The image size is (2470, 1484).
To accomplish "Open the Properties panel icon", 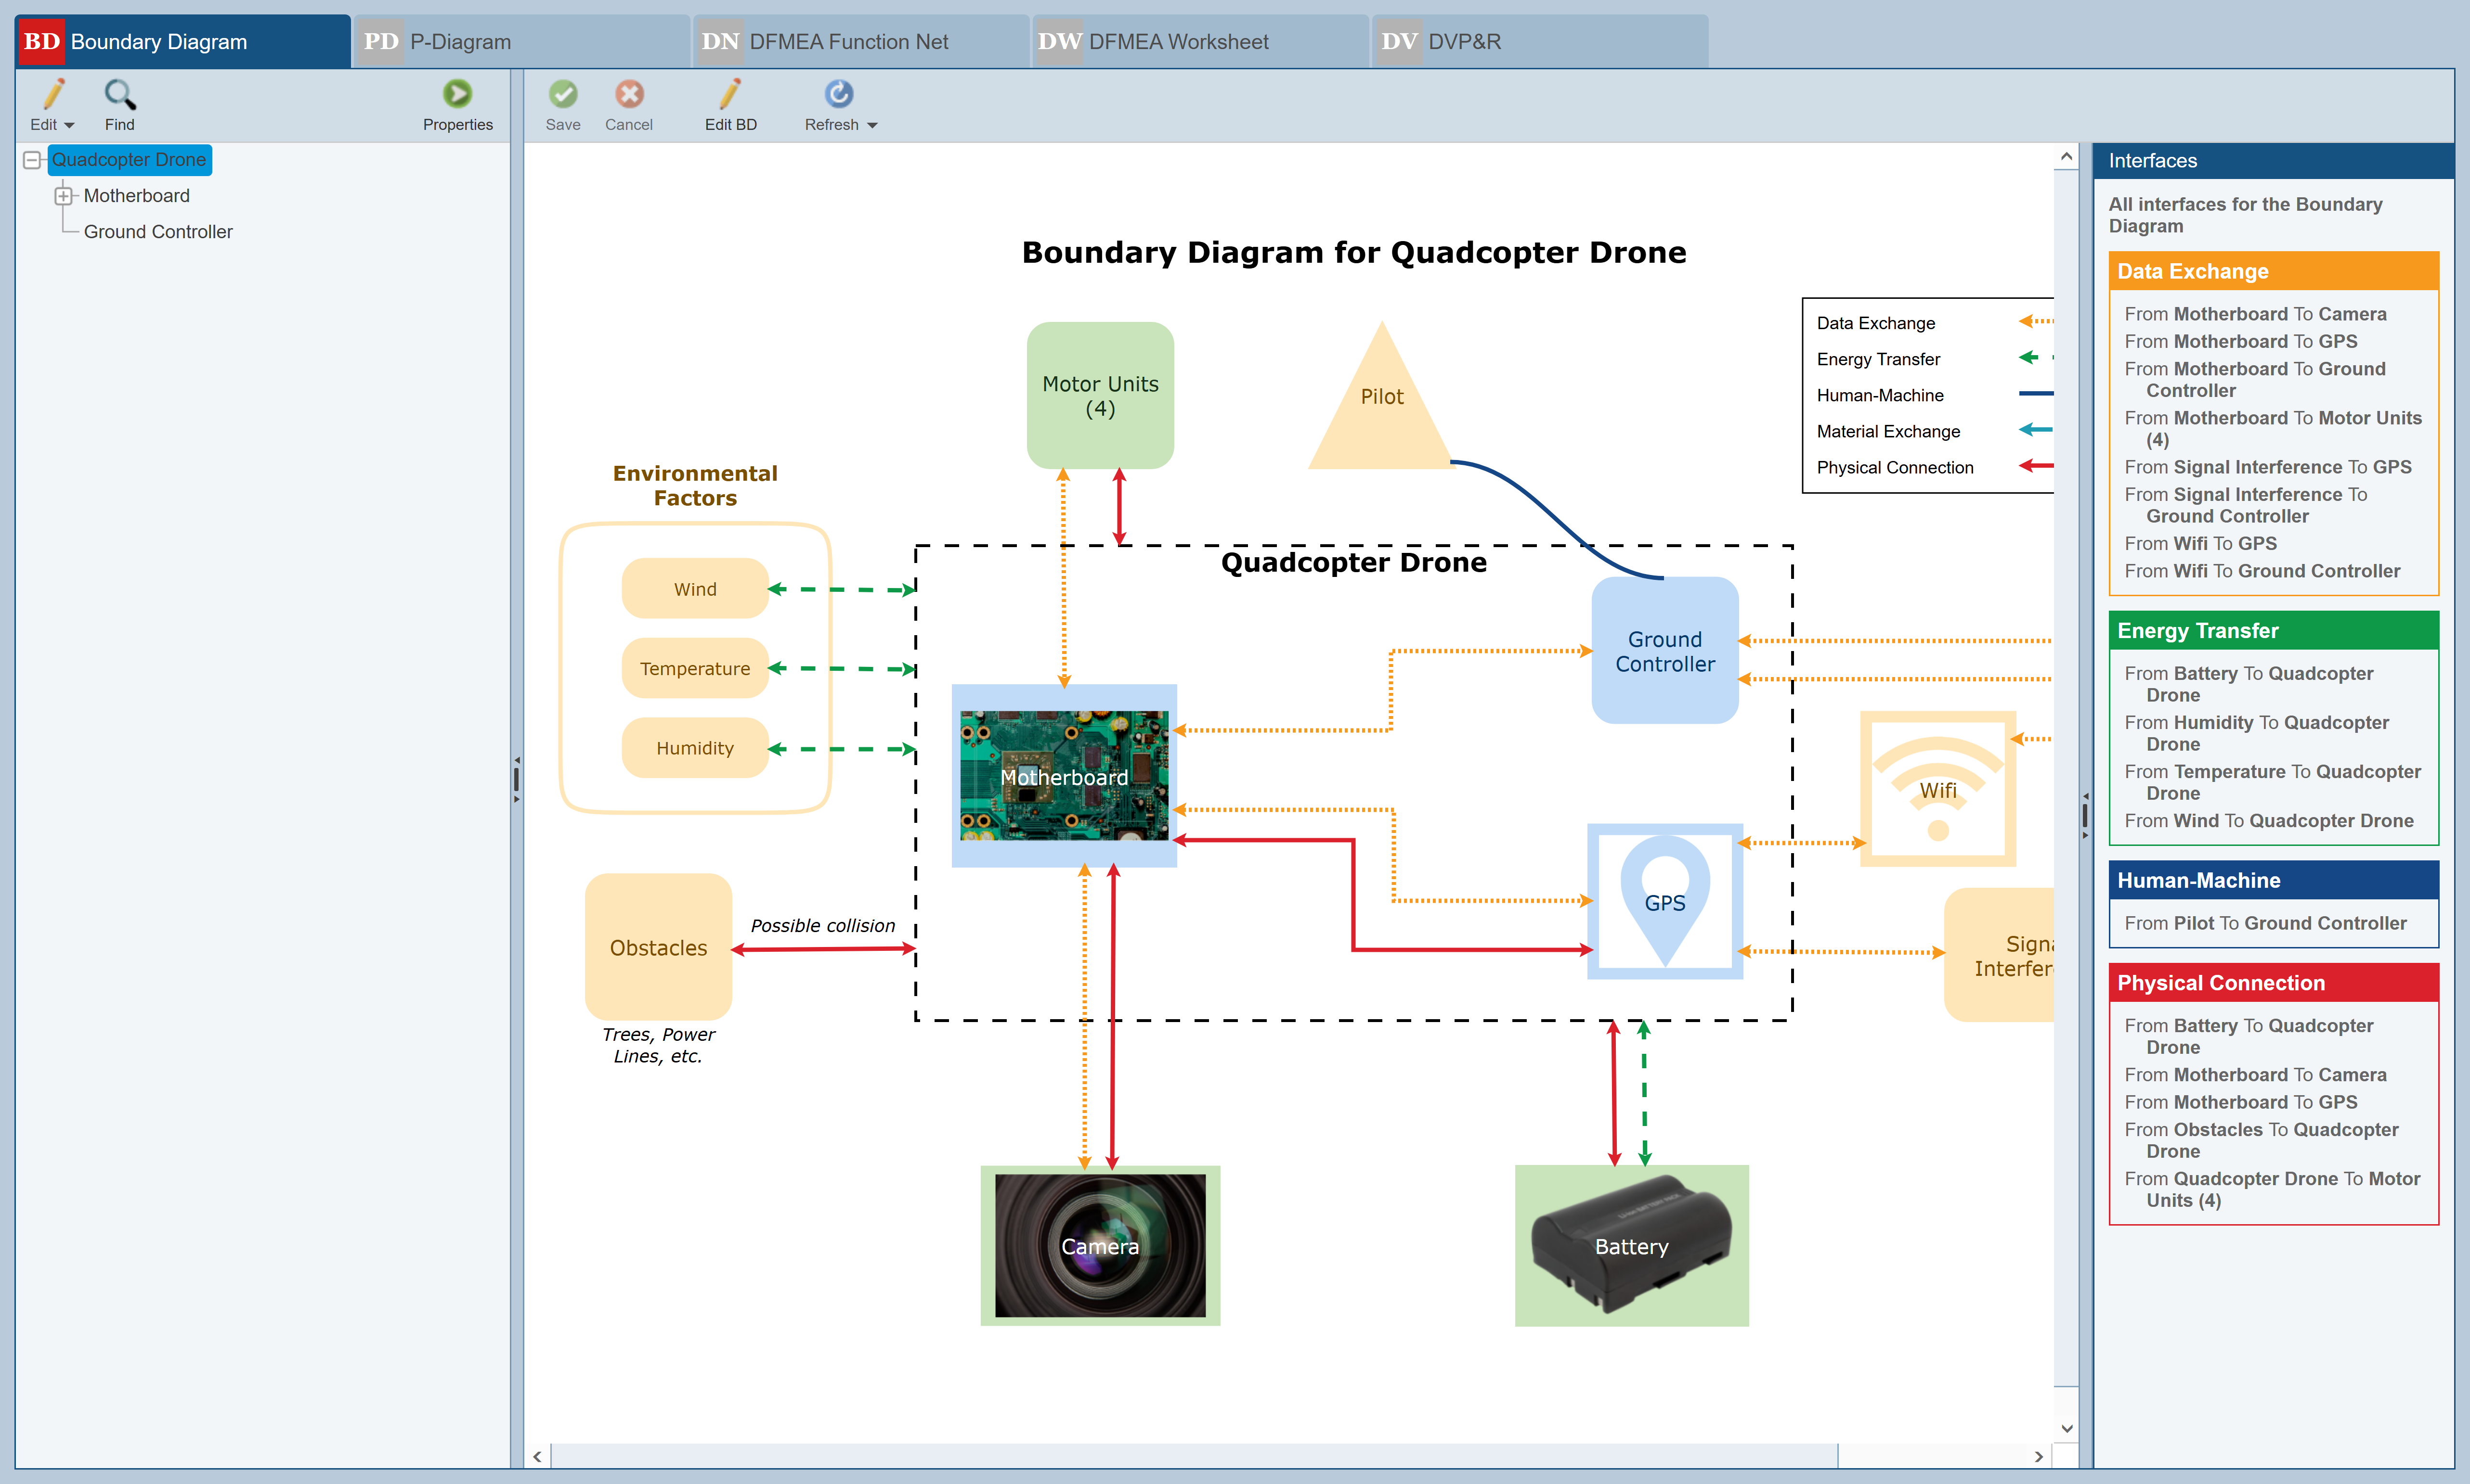I will [457, 95].
